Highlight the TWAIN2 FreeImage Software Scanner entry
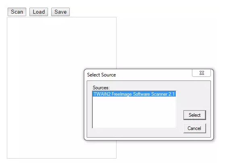Screen dimensions: 250x163 coord(134,94)
